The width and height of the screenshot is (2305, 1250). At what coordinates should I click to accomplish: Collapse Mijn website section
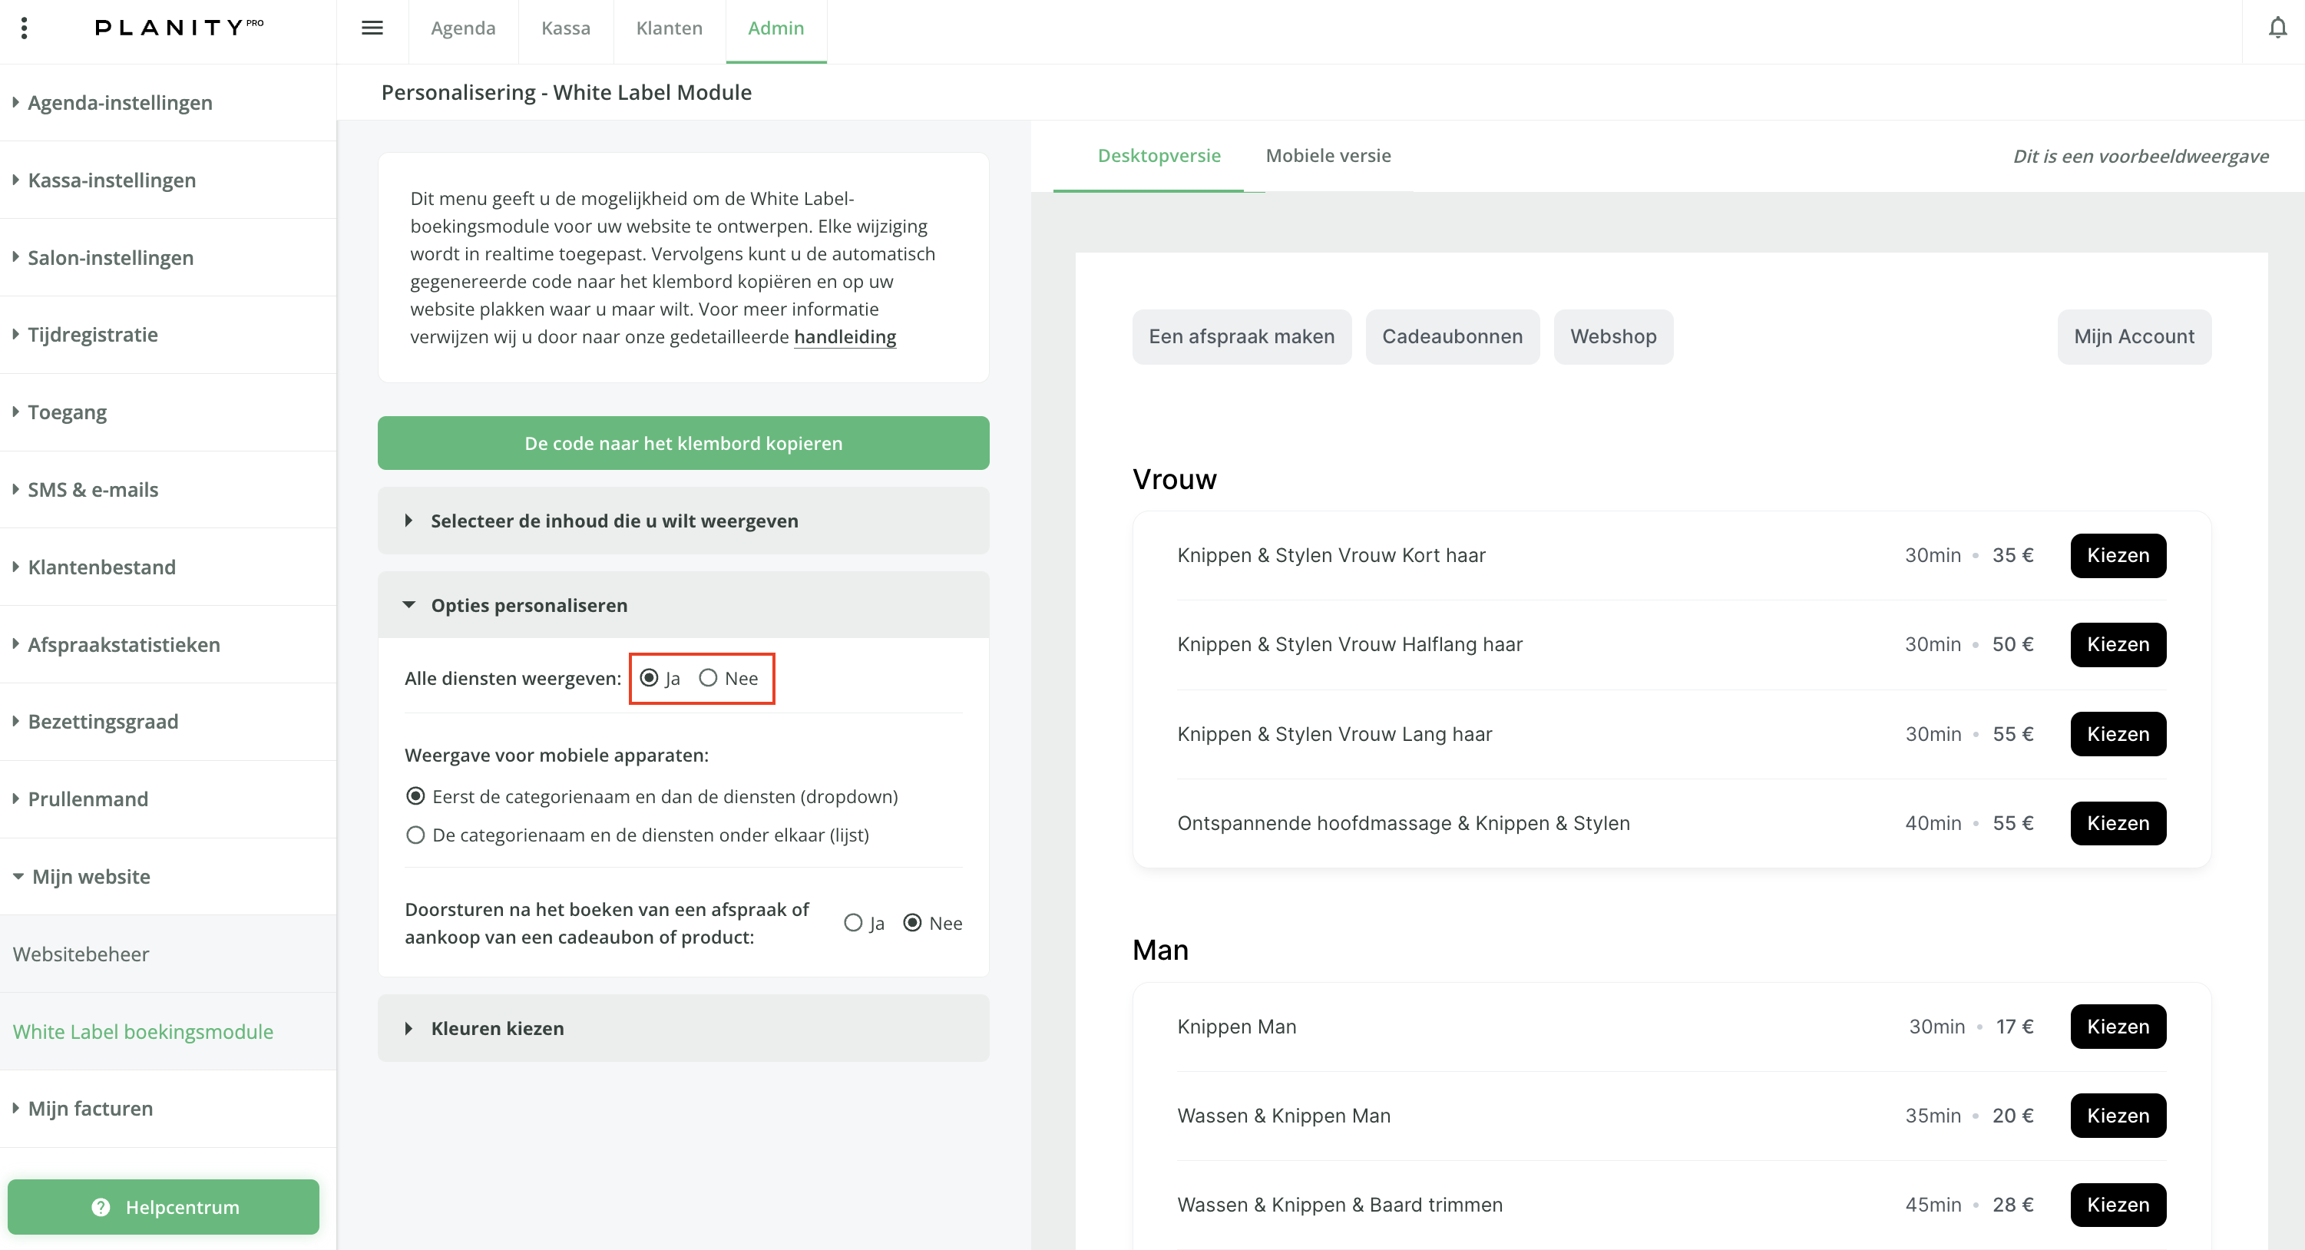pyautogui.click(x=168, y=877)
